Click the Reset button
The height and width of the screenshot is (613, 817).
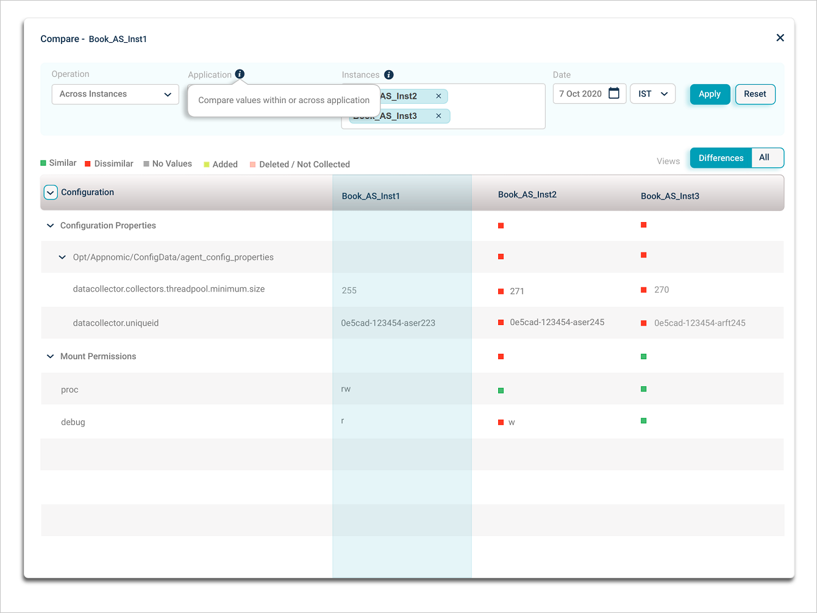(x=755, y=95)
